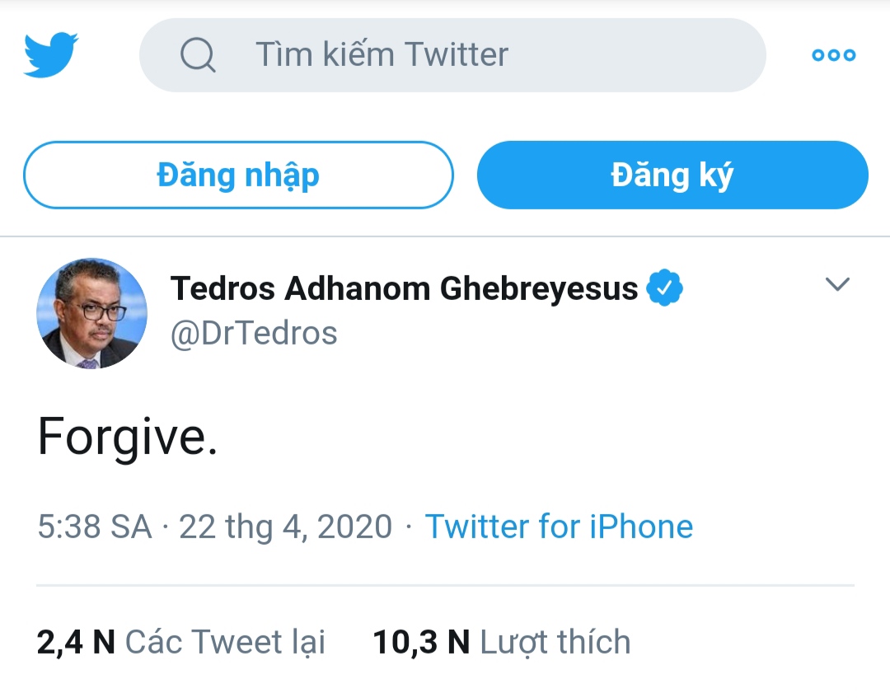Open the Tedros Adhanom Ghebreyesus display name
Image resolution: width=890 pixels, height=698 pixels.
[x=404, y=288]
